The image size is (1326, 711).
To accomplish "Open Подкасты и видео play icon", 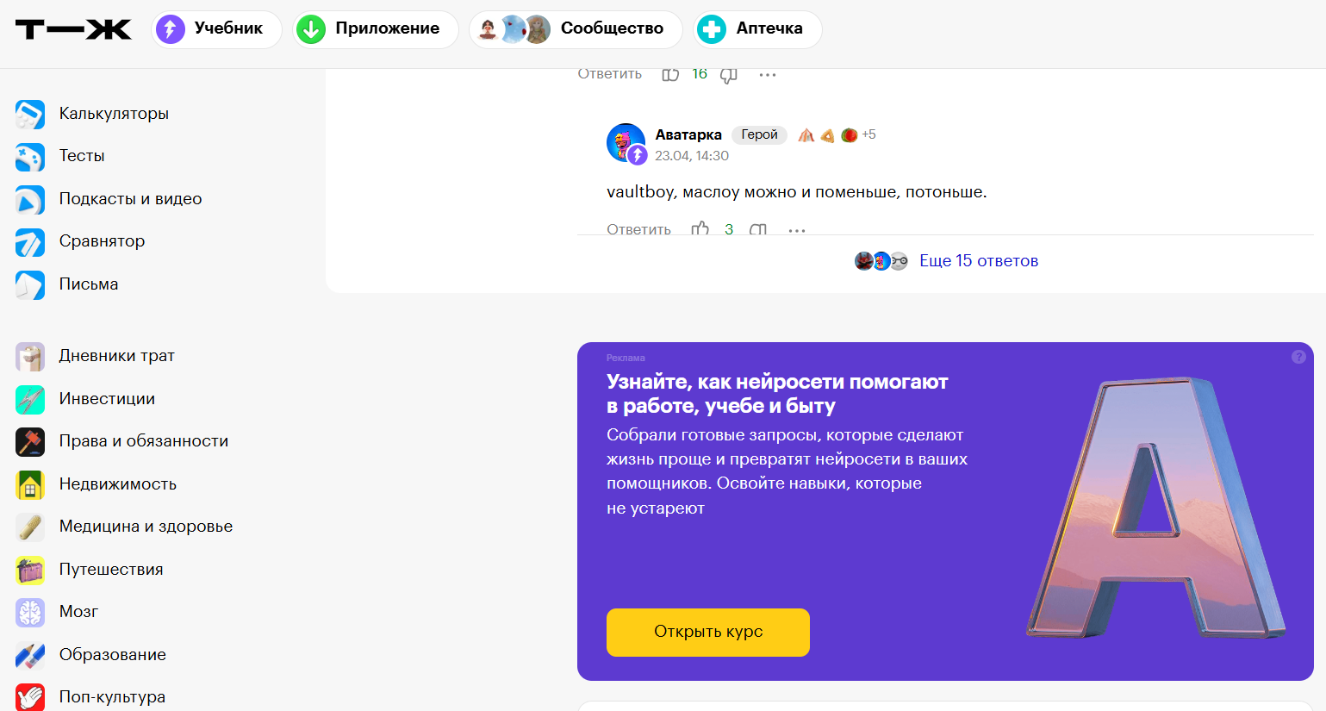I will point(30,199).
